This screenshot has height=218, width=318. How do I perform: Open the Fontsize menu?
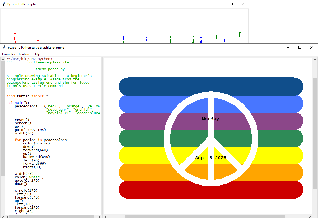tap(24, 54)
